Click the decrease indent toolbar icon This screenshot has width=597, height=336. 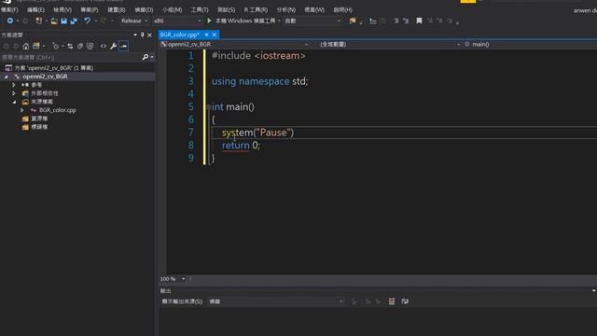pyautogui.click(x=396, y=21)
